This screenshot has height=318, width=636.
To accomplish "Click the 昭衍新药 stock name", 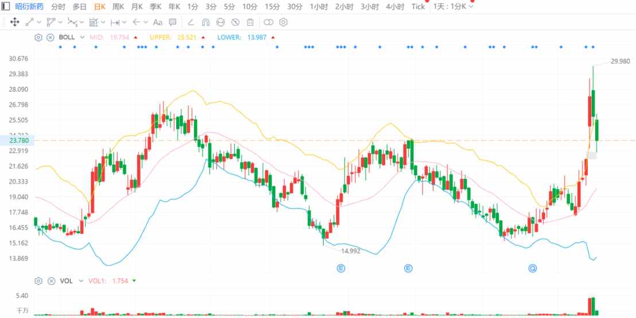I will [29, 6].
